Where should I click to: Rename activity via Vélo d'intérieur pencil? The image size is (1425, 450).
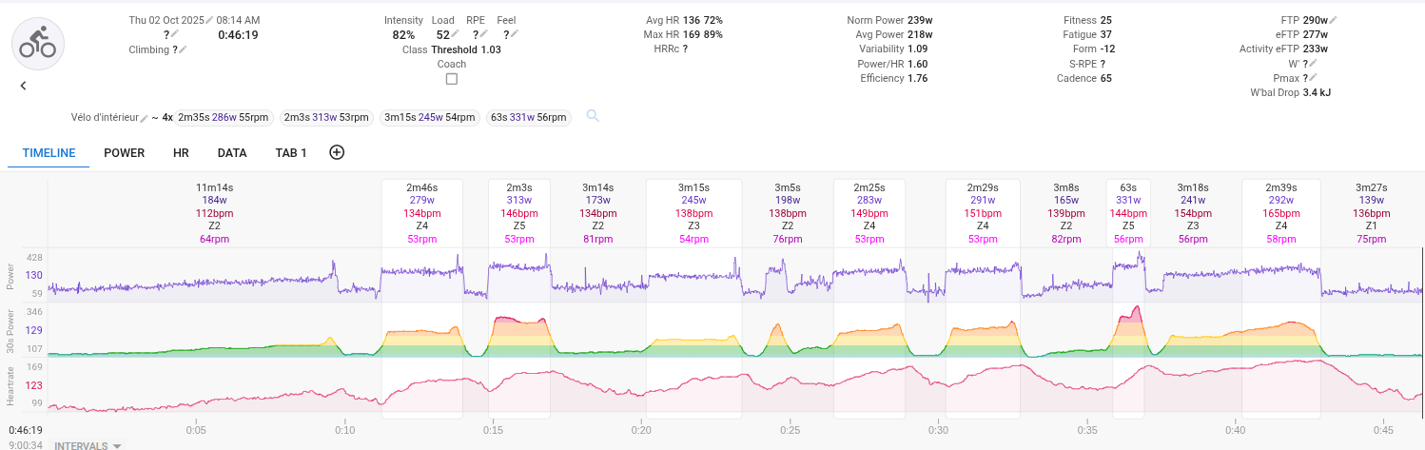(145, 118)
